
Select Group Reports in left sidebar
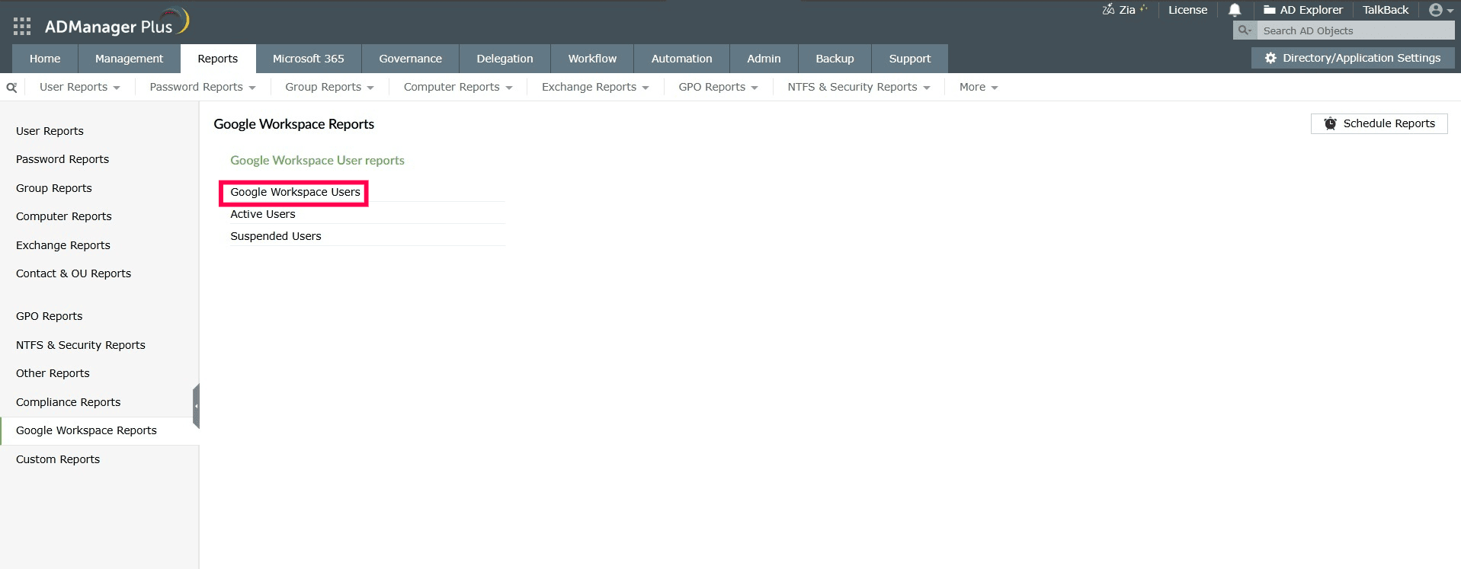[53, 188]
